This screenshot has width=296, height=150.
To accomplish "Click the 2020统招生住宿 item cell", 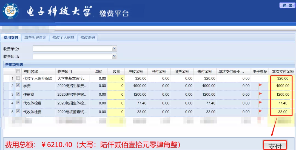I will click(73, 94).
